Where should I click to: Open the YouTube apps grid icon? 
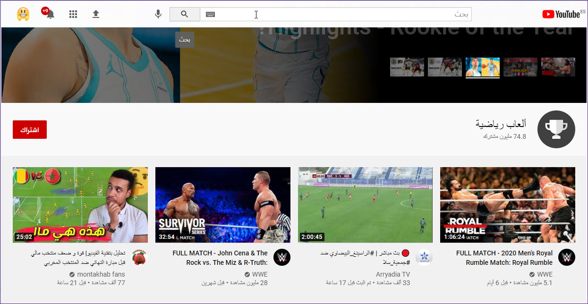pos(73,14)
